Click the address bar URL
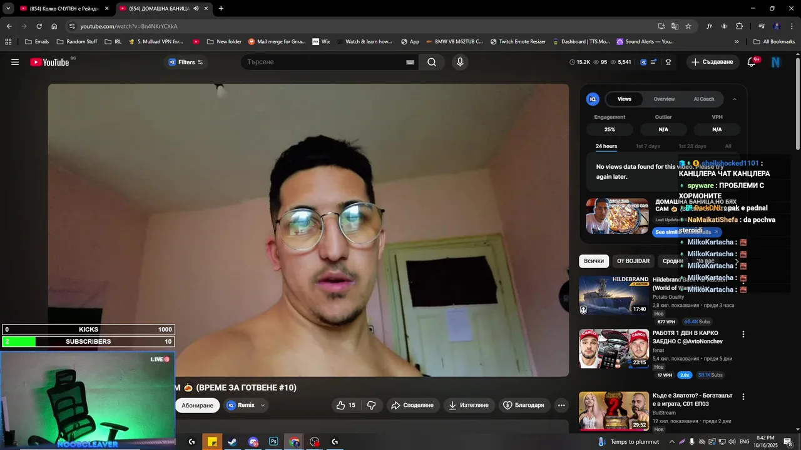801x450 pixels. point(129,26)
